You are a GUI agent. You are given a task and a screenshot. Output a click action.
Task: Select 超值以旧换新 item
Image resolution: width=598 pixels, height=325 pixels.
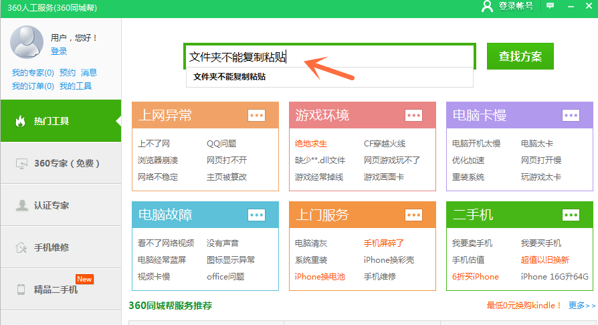pyautogui.click(x=545, y=260)
